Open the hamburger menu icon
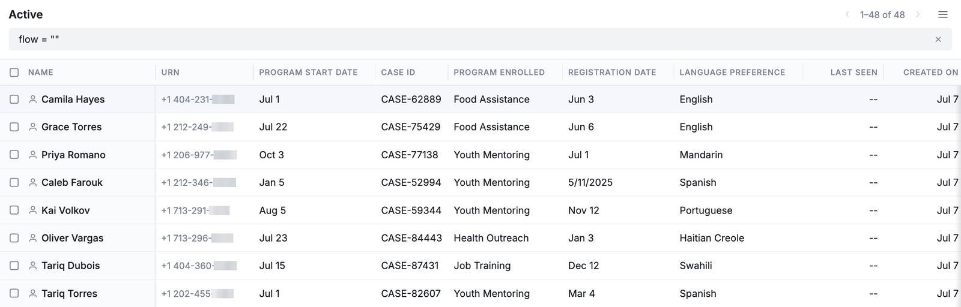961x307 pixels. [x=943, y=14]
